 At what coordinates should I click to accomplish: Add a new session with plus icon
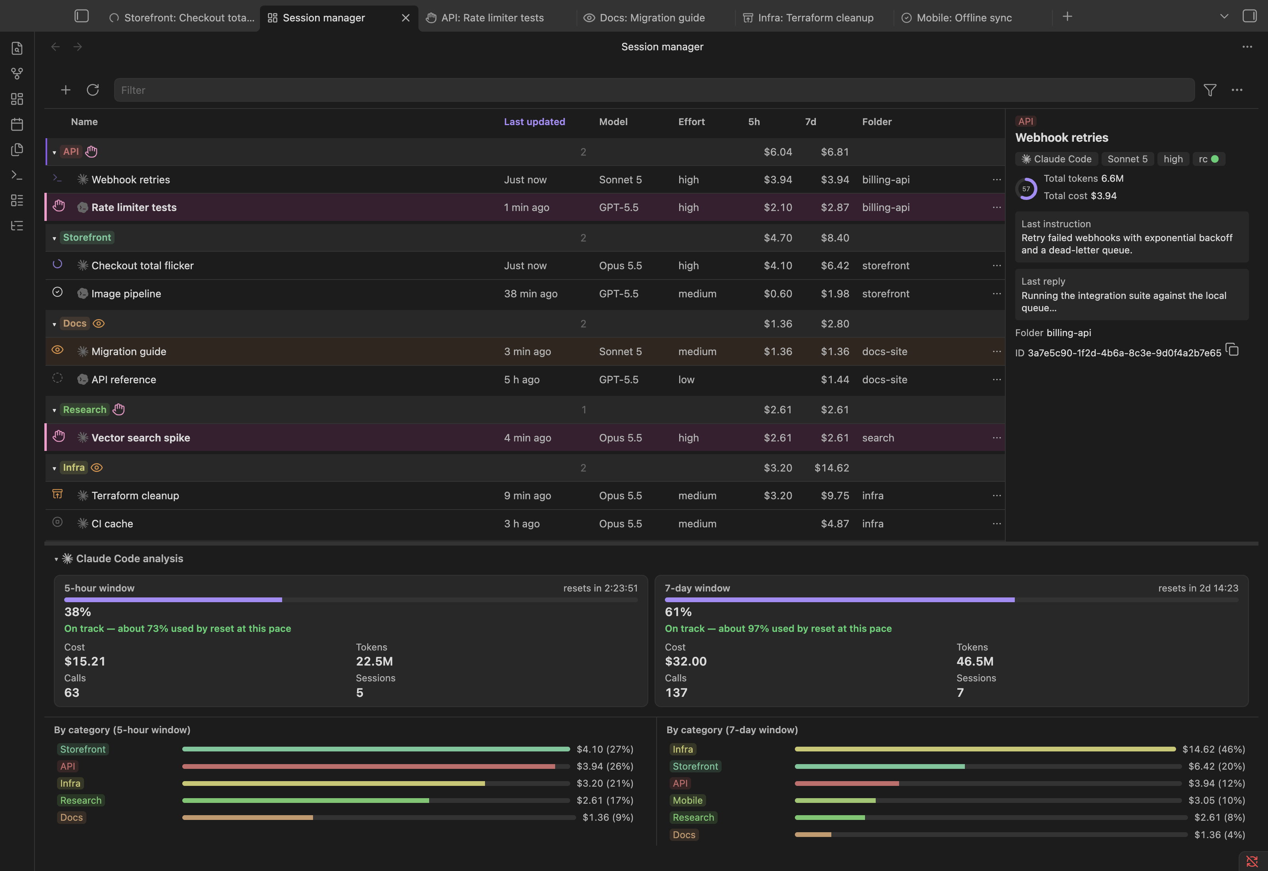click(65, 89)
